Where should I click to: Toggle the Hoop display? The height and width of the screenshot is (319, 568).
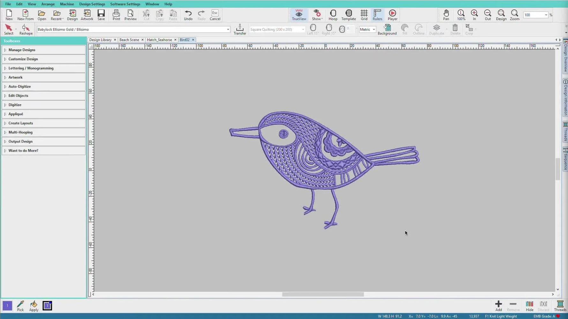pos(333,15)
